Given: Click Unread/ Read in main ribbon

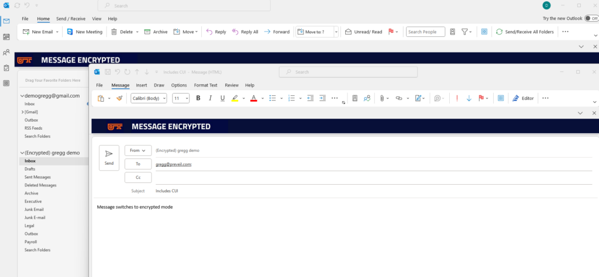Looking at the screenshot, I should pos(363,32).
